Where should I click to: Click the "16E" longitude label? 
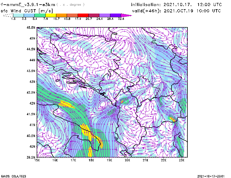coord(55,160)
